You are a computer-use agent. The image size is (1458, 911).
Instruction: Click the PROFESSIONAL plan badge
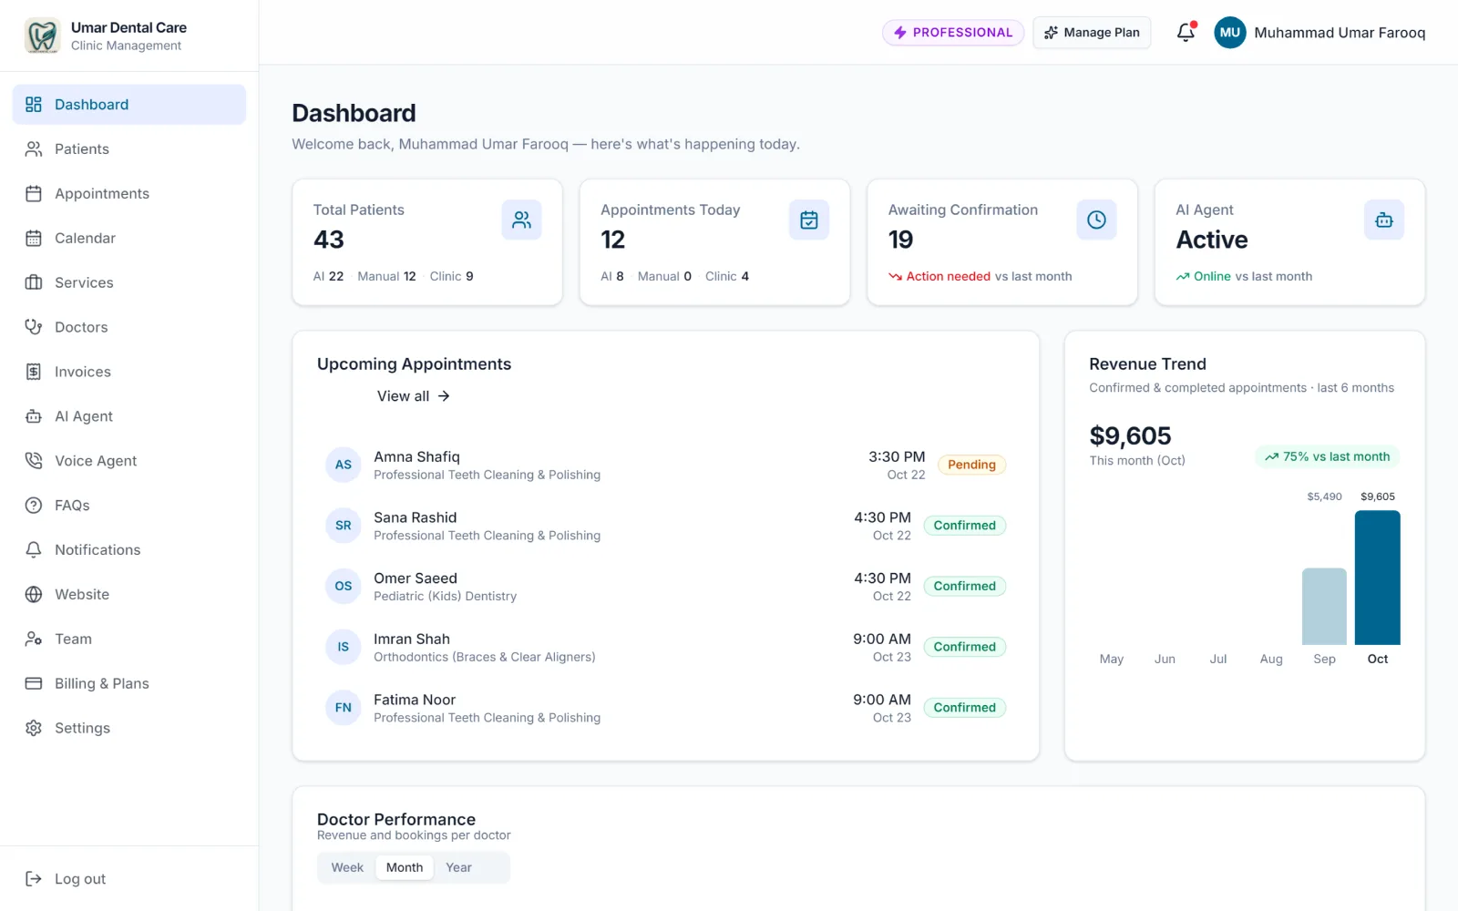pyautogui.click(x=953, y=33)
